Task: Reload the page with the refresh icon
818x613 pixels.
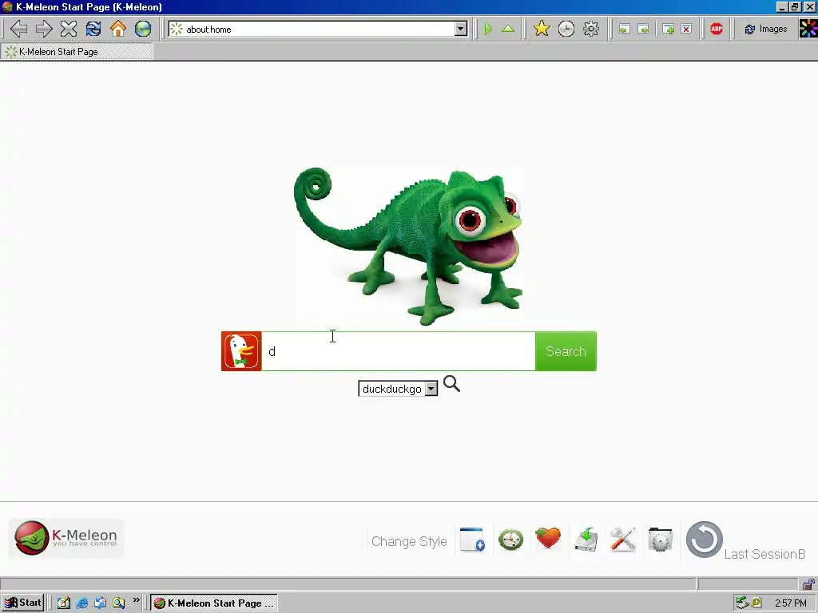Action: click(x=93, y=29)
